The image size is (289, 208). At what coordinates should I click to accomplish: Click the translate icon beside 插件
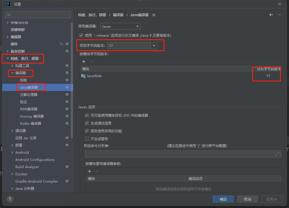61,44
